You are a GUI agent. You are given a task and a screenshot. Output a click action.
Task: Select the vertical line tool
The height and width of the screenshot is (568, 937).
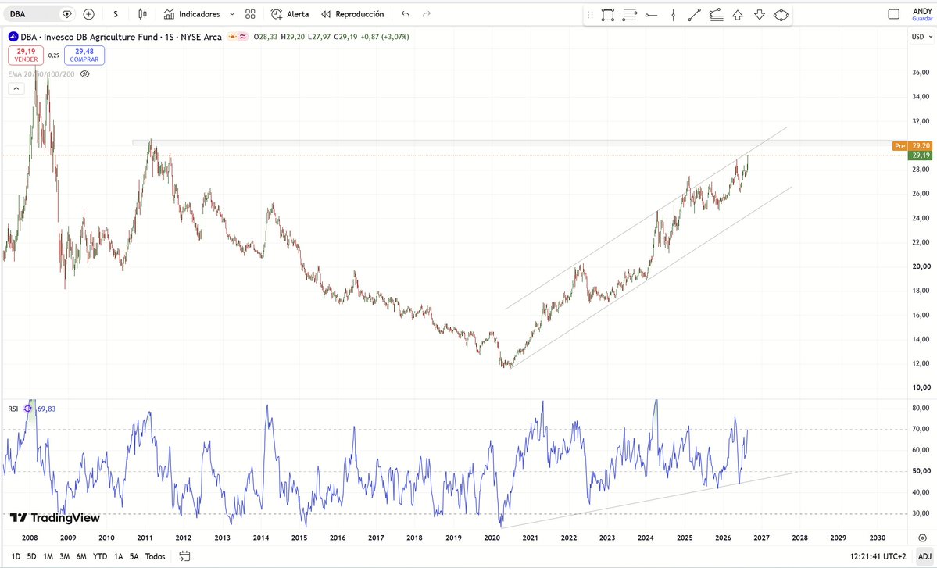[x=673, y=15]
